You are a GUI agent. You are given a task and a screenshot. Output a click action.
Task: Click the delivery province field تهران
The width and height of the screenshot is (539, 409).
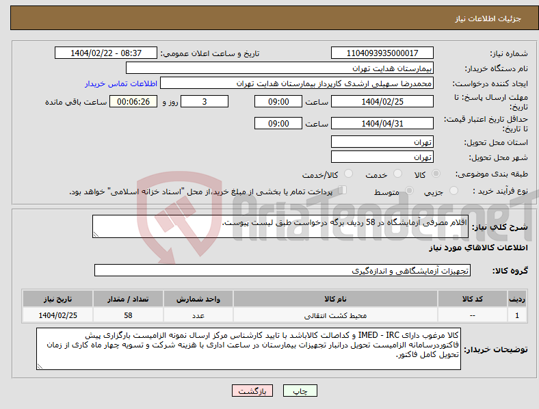tap(382, 142)
